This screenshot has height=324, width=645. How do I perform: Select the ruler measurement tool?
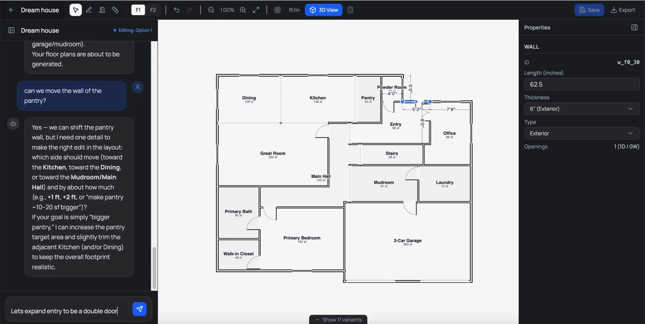tap(116, 10)
